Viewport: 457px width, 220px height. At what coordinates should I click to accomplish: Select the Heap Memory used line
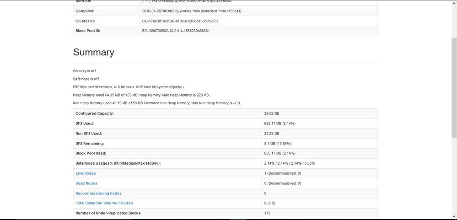[x=141, y=95]
